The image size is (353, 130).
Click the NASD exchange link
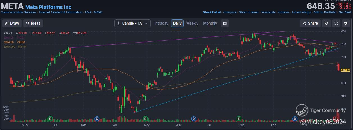point(98,12)
